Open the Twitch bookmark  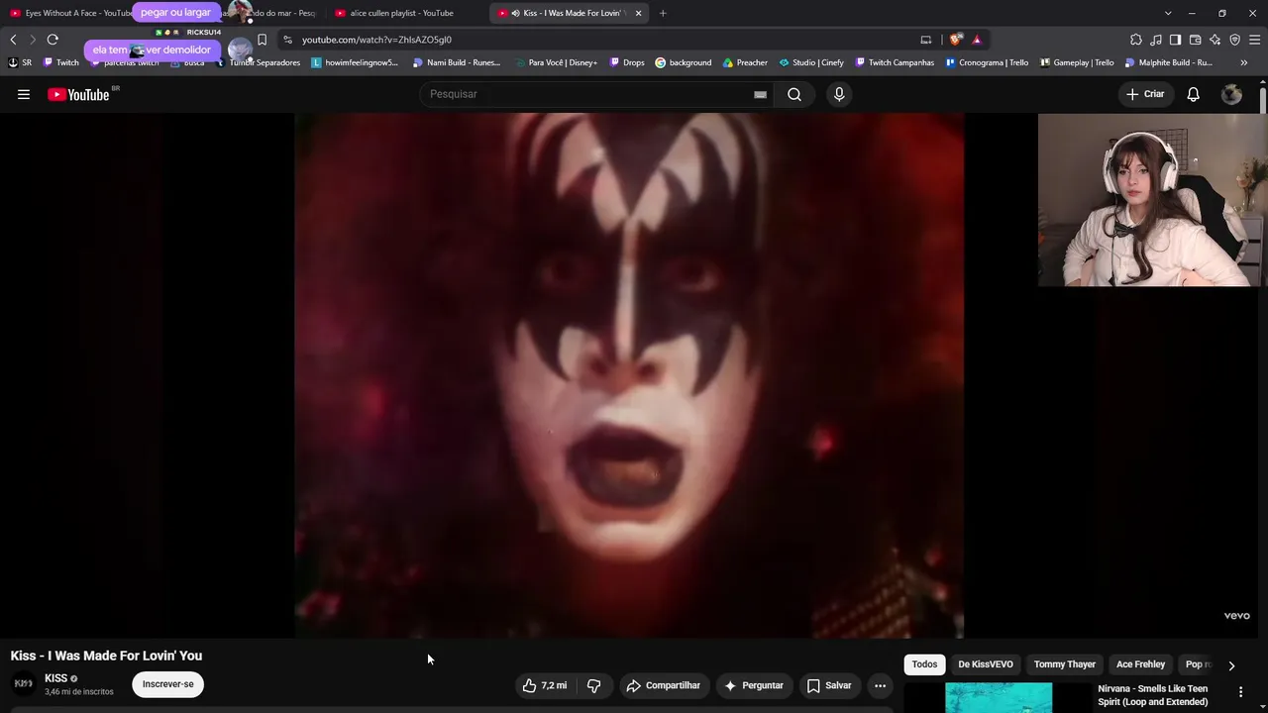61,62
